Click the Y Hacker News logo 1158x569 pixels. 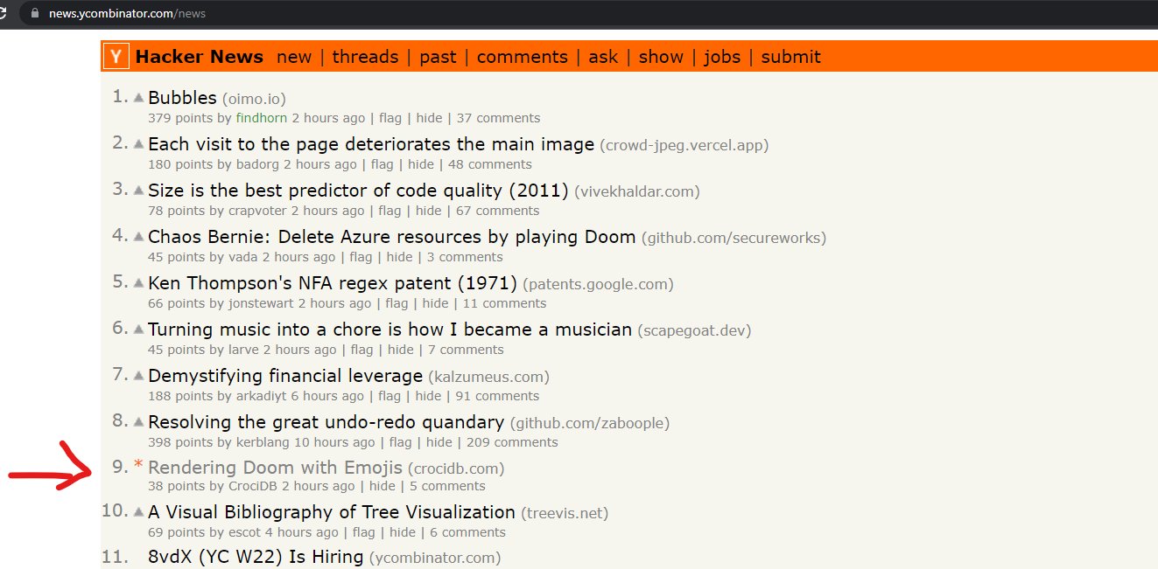coord(115,56)
